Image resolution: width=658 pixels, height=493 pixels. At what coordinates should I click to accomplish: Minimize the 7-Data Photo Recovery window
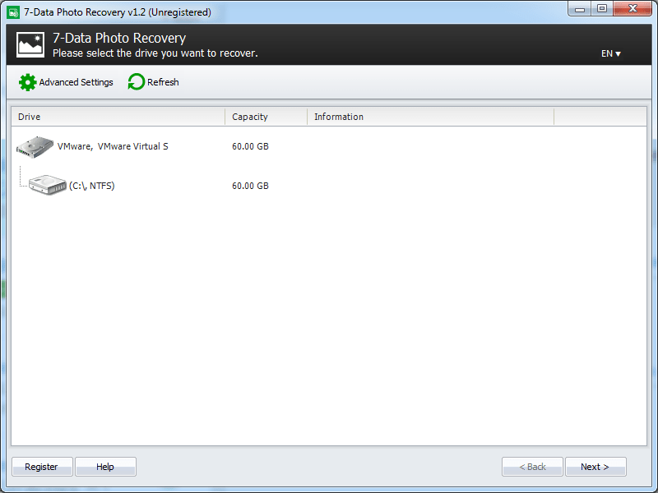coord(580,8)
